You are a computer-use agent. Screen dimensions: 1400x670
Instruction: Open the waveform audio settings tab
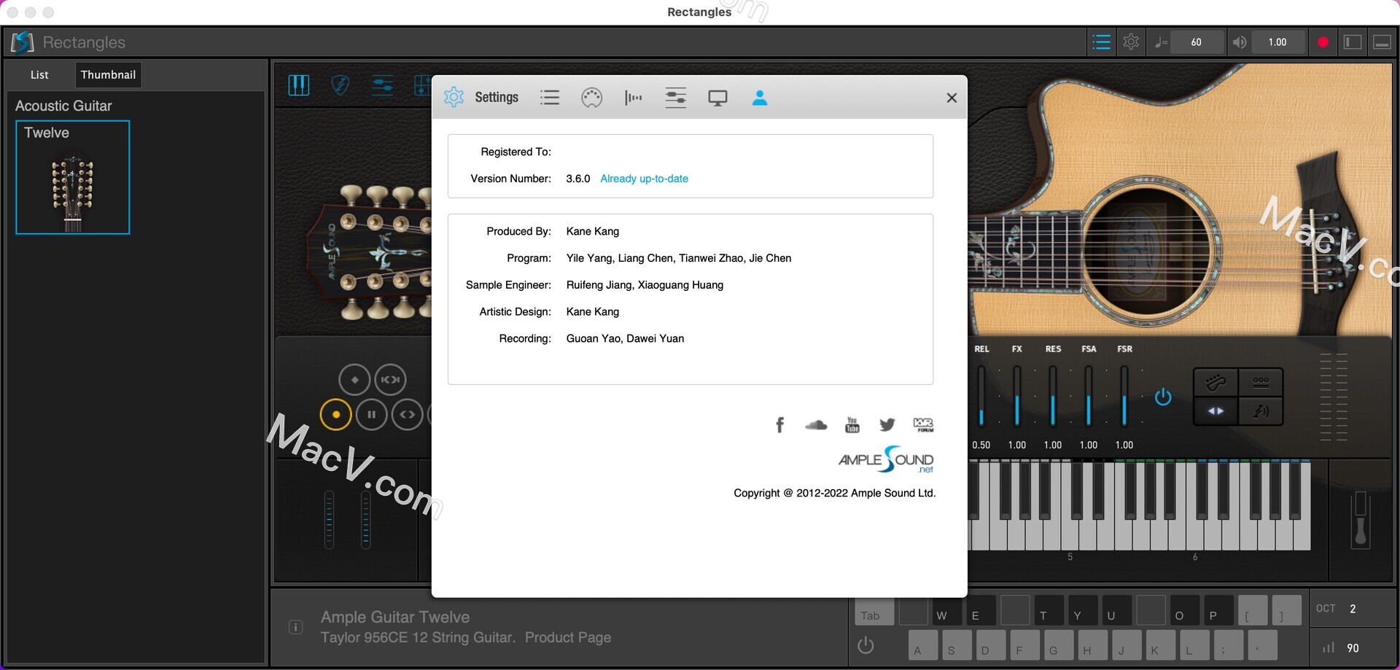(x=634, y=97)
